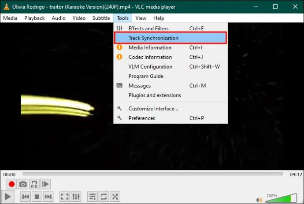The width and height of the screenshot is (304, 204).
Task: Open Preferences from Tools menu
Action: [x=171, y=118]
